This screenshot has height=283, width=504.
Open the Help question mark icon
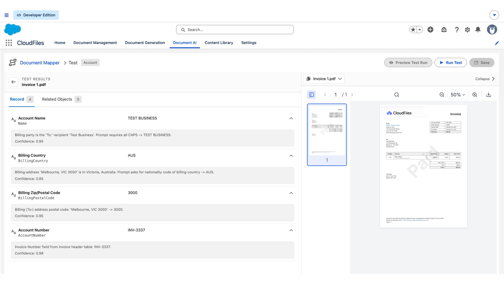[457, 30]
